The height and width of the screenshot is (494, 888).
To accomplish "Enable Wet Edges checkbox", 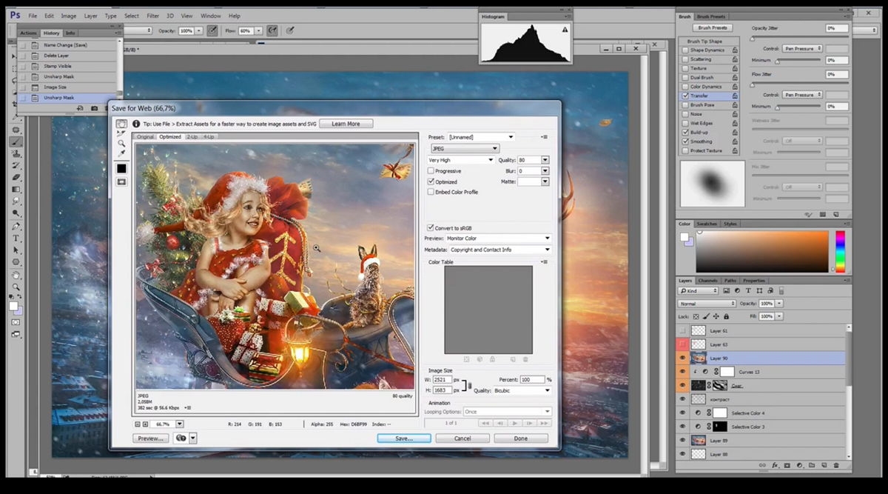I will click(684, 123).
